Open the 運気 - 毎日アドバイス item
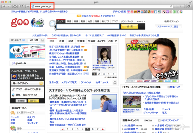 click(x=27, y=95)
